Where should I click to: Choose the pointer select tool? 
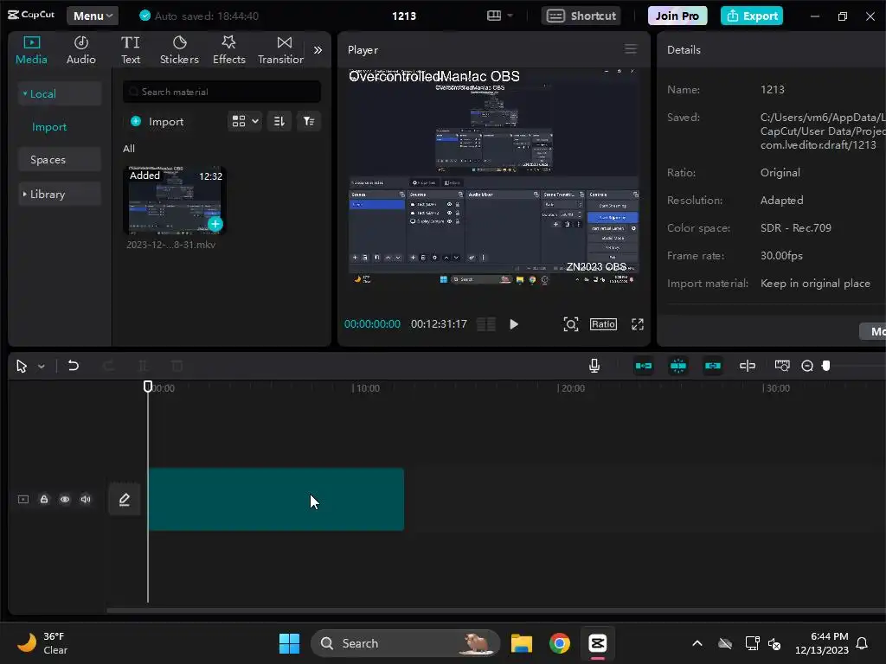[22, 367]
